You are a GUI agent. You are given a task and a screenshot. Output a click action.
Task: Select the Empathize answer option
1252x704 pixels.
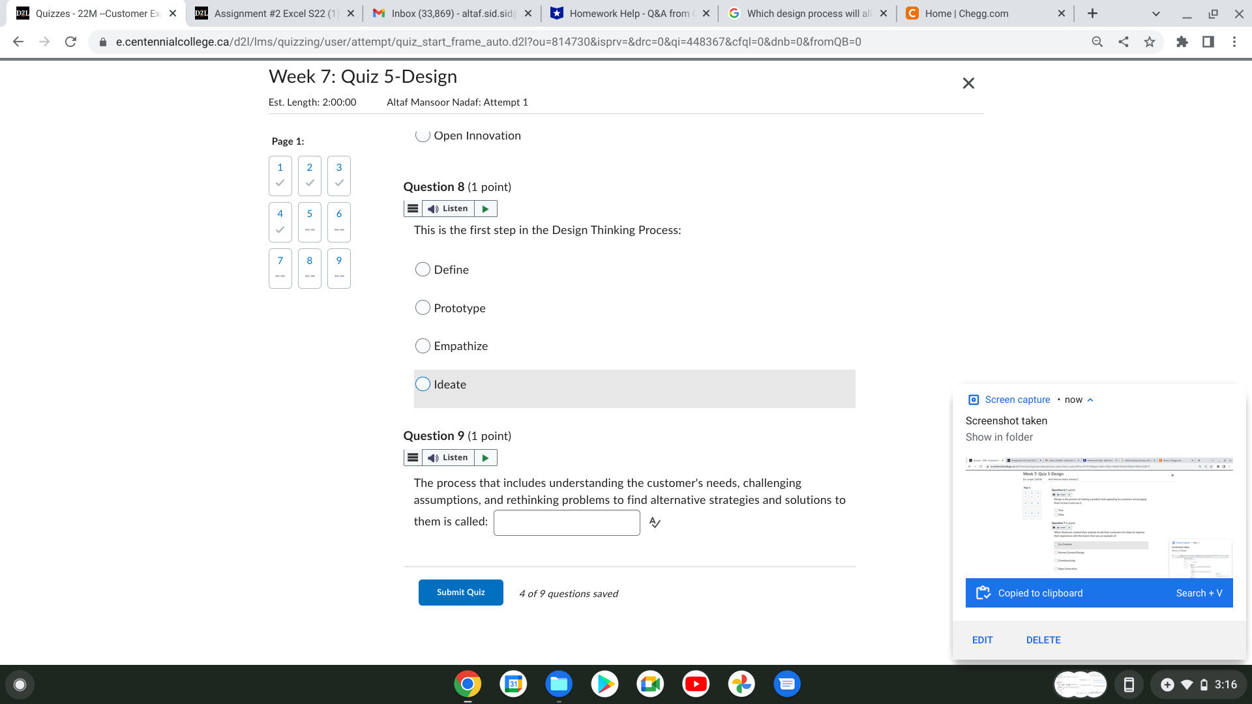click(x=423, y=345)
